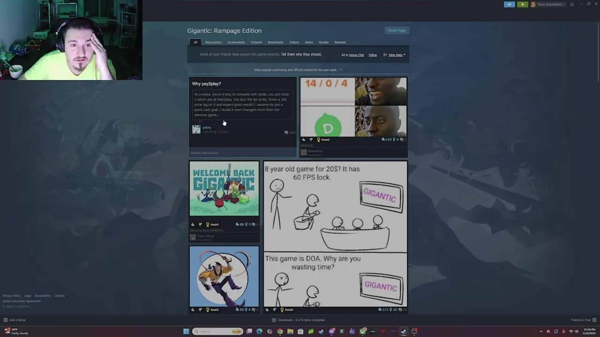Thumbs down the 60 FPS lock comic
Image resolution: width=600 pixels, height=337 pixels.
[275, 309]
